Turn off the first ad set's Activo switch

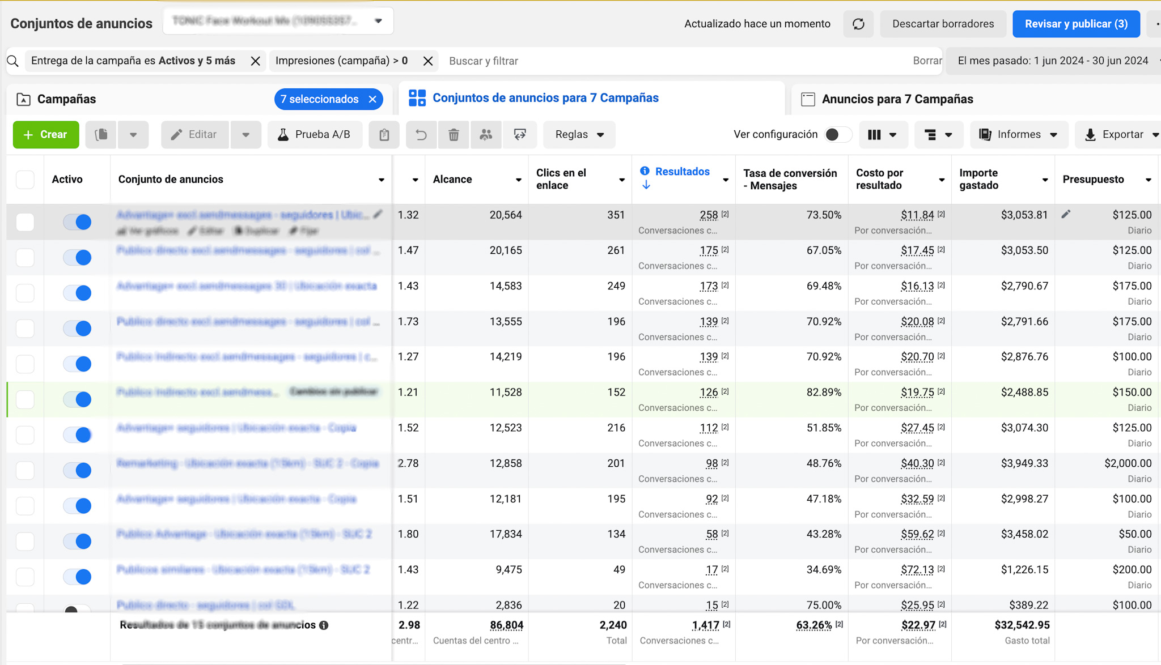pyautogui.click(x=78, y=221)
